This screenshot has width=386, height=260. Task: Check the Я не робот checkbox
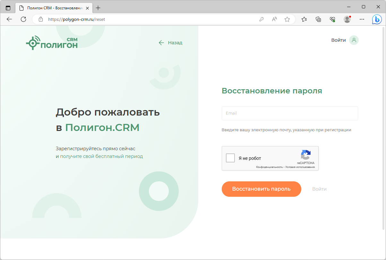pos(230,158)
